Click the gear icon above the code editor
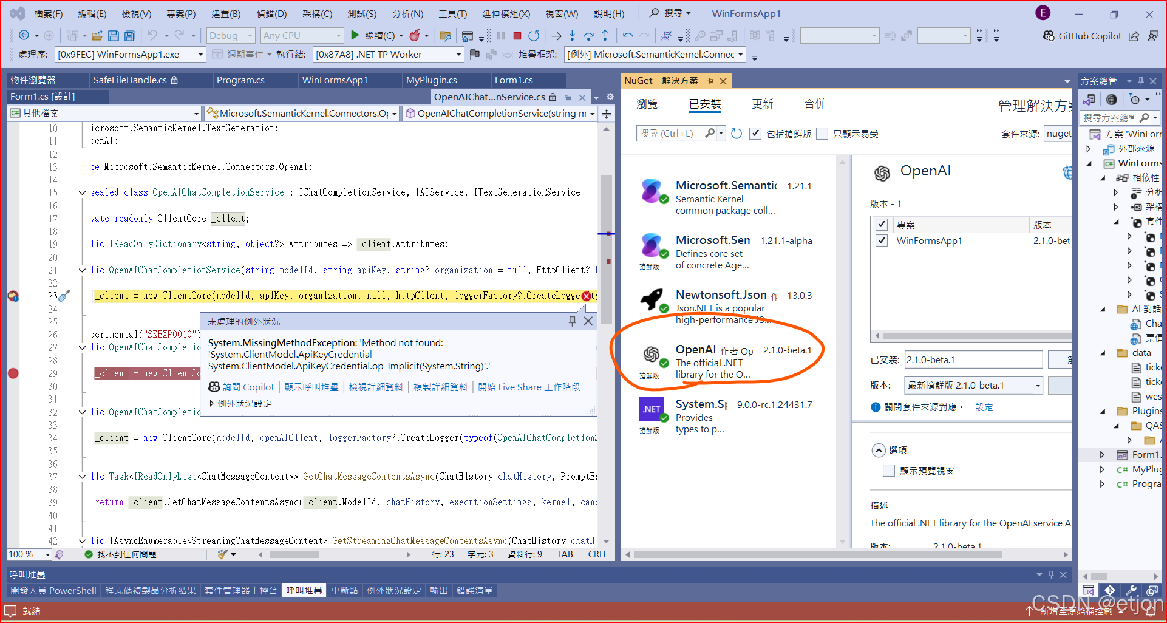Screen dimensions: 1167x623 [x=610, y=97]
